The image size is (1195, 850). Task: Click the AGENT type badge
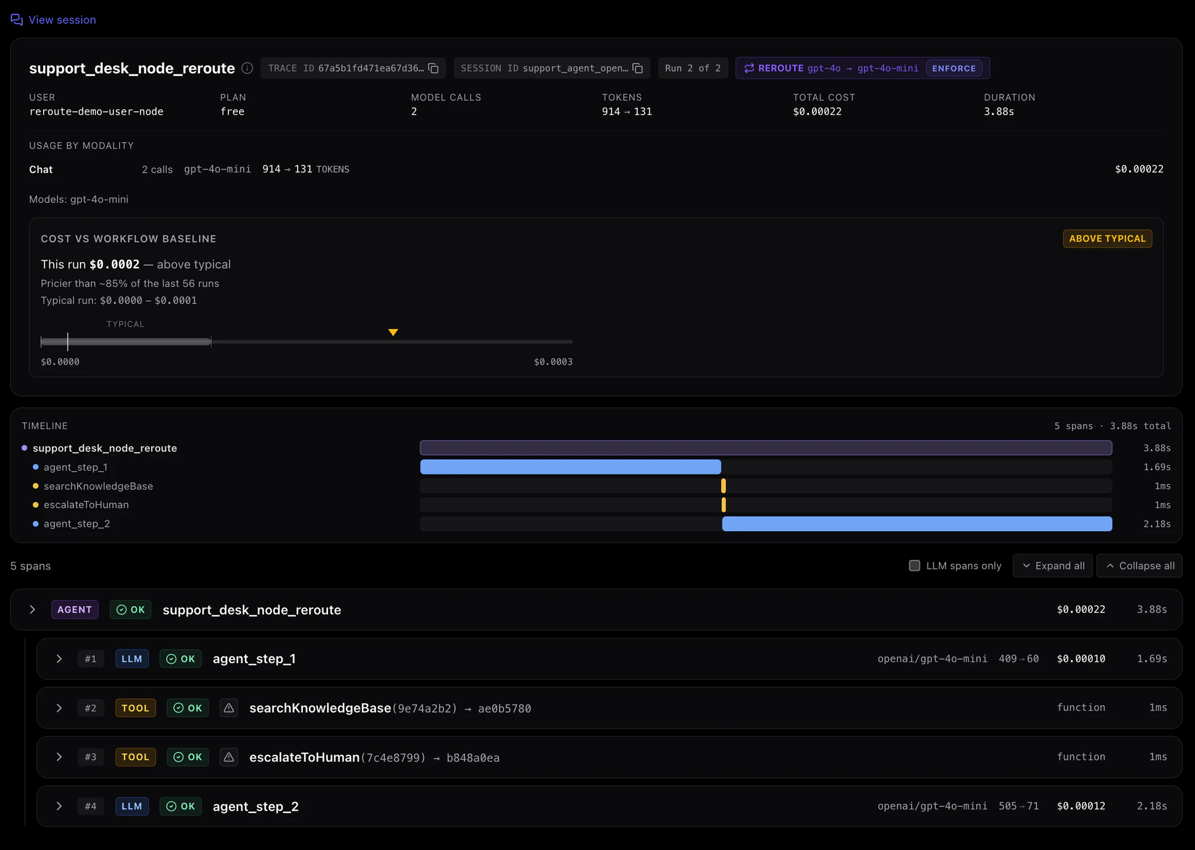pos(75,609)
